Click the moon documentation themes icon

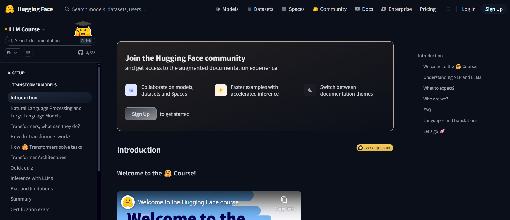[x=310, y=90]
